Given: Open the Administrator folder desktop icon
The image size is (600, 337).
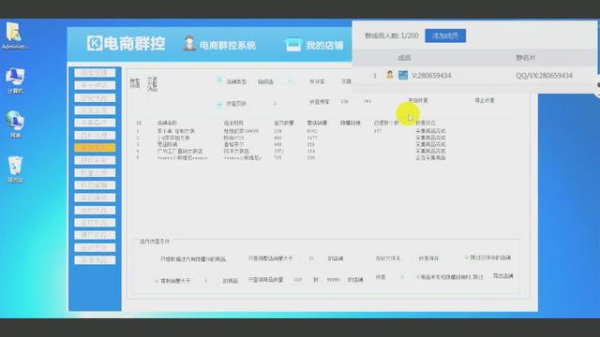Looking at the screenshot, I should (x=15, y=36).
